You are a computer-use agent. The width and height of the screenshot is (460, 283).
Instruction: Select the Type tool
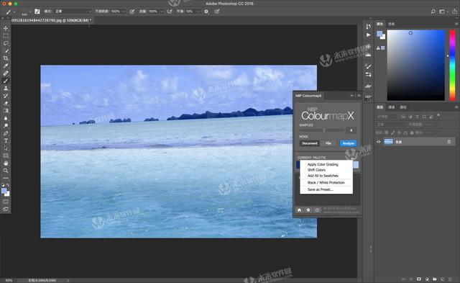[x=6, y=140]
